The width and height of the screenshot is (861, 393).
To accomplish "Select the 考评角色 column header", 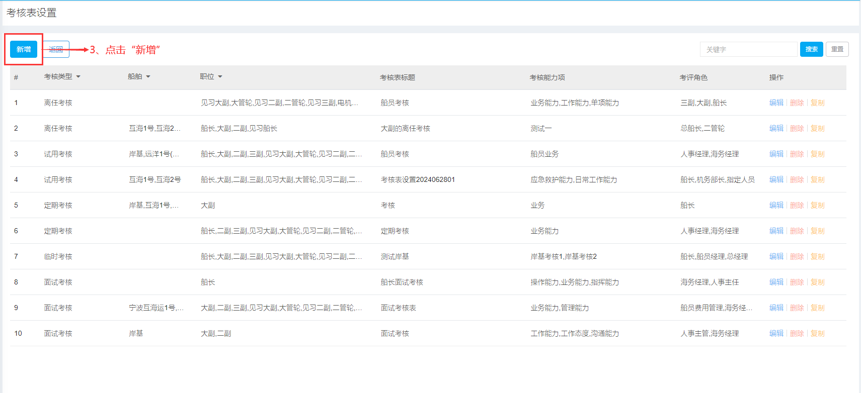I will 693,77.
